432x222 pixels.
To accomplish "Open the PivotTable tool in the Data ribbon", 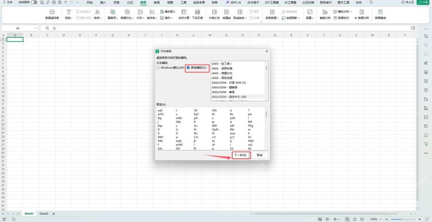I will (x=52, y=14).
